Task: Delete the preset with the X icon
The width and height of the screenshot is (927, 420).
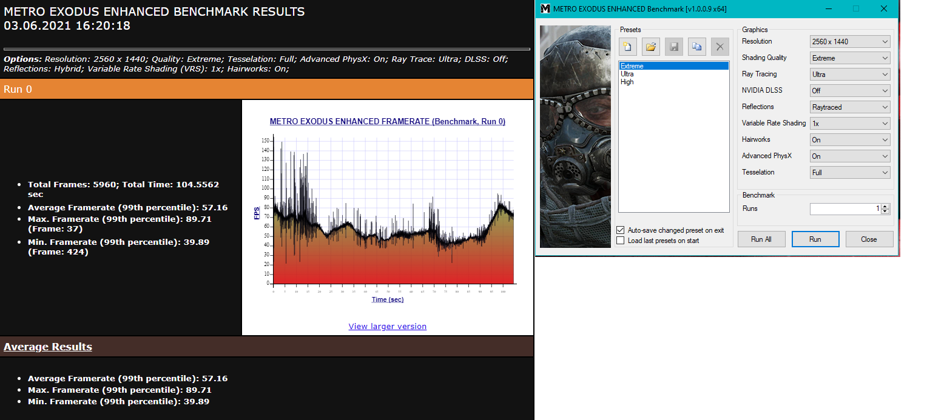Action: tap(720, 46)
